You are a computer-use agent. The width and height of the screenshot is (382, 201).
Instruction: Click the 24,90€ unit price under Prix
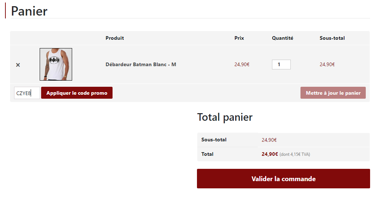coord(242,65)
